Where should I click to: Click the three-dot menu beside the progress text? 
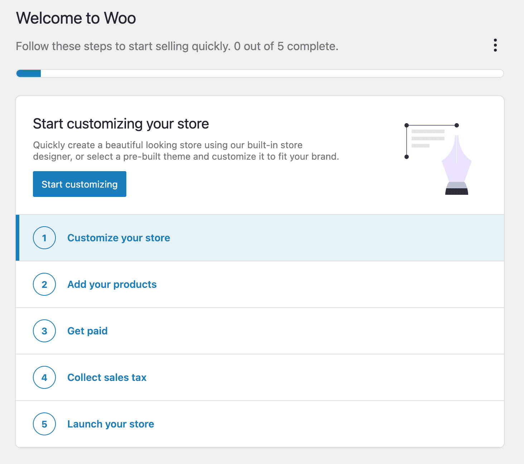tap(495, 45)
